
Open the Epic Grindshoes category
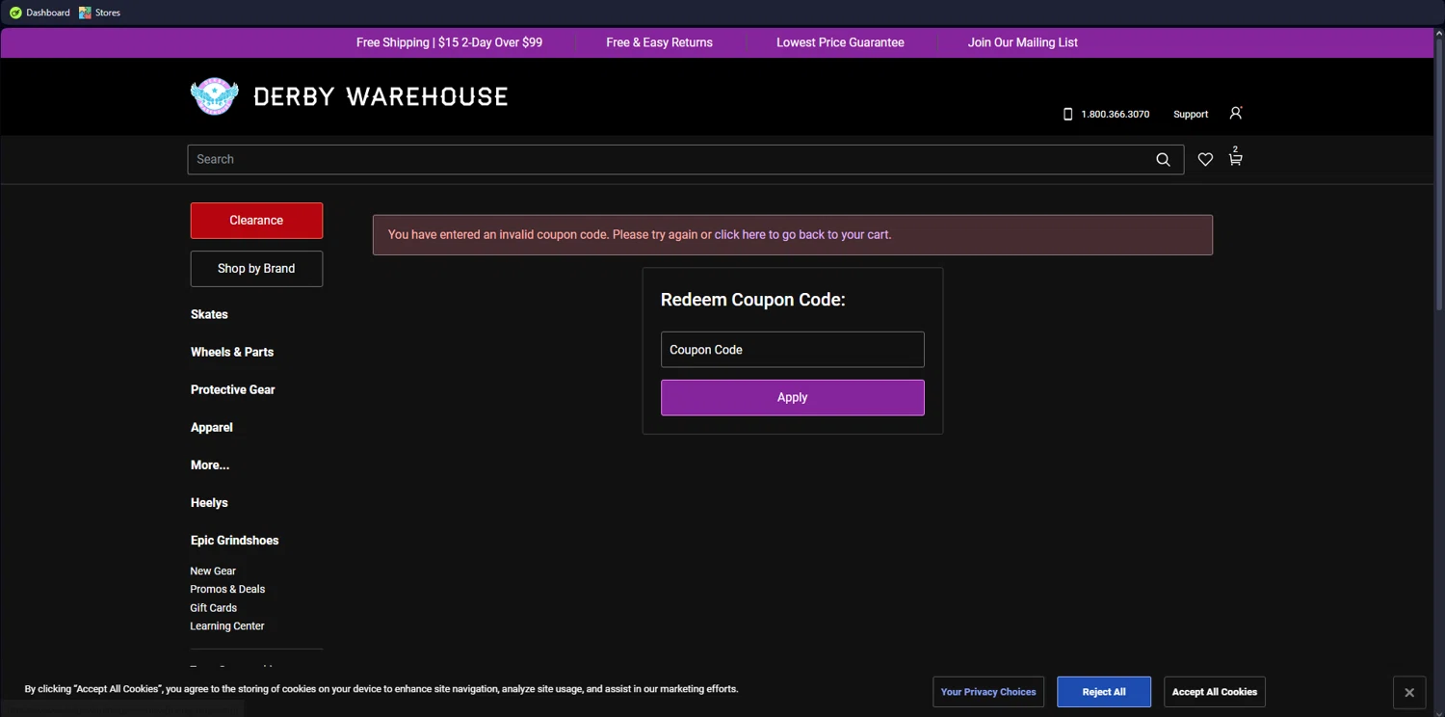click(x=235, y=540)
